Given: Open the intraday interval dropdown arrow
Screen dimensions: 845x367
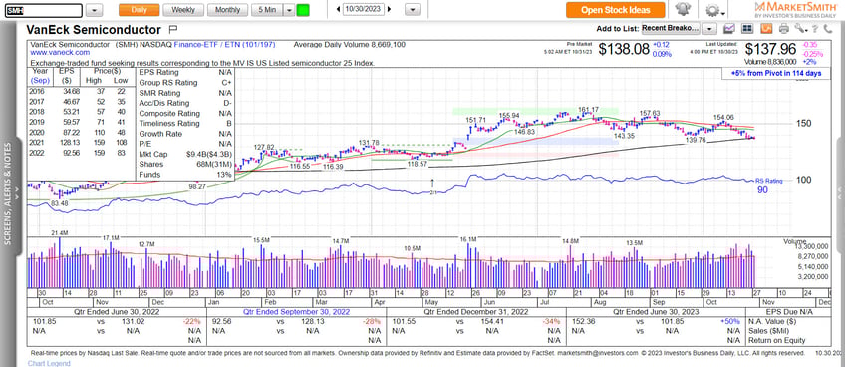Looking at the screenshot, I should click(289, 10).
